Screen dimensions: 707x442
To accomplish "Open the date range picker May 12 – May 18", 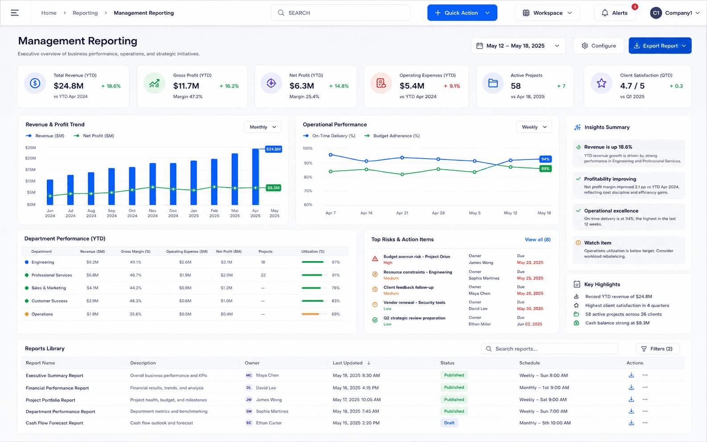I will [518, 46].
